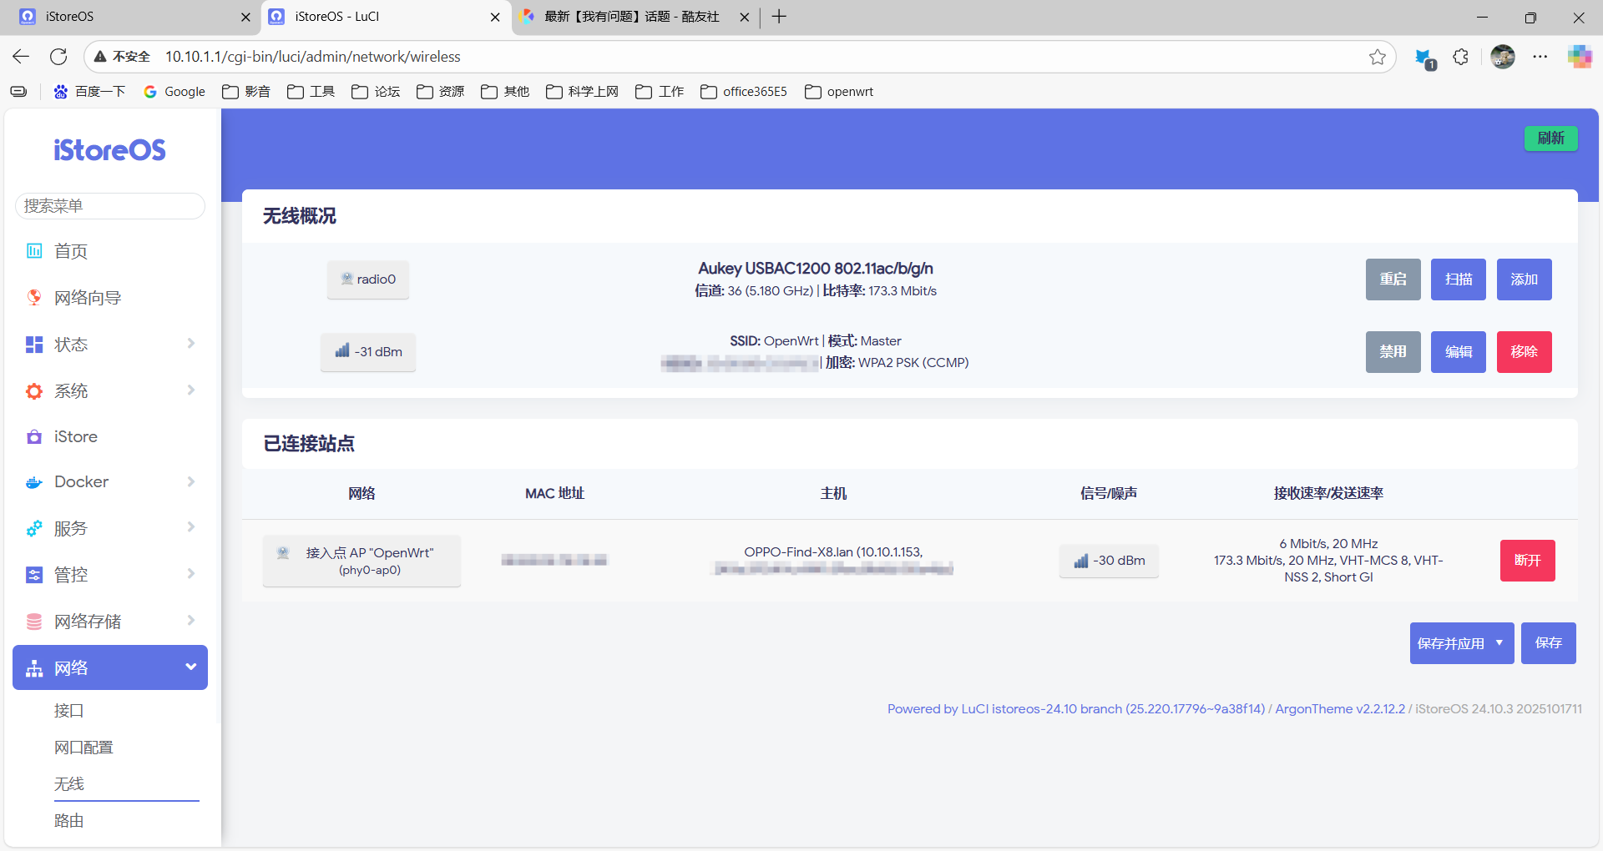The width and height of the screenshot is (1603, 851).
Task: Expand the 状态 status menu chevron
Action: click(191, 344)
